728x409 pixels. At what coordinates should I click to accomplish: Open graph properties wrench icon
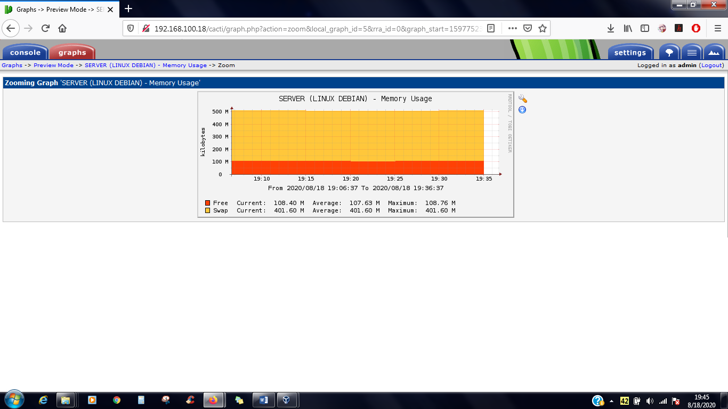pyautogui.click(x=522, y=99)
